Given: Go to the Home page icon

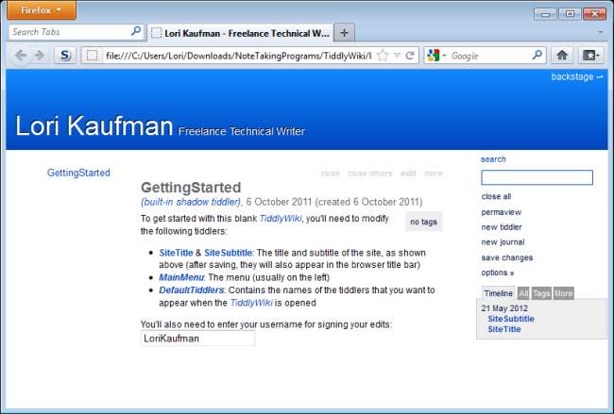Looking at the screenshot, I should click(x=562, y=56).
